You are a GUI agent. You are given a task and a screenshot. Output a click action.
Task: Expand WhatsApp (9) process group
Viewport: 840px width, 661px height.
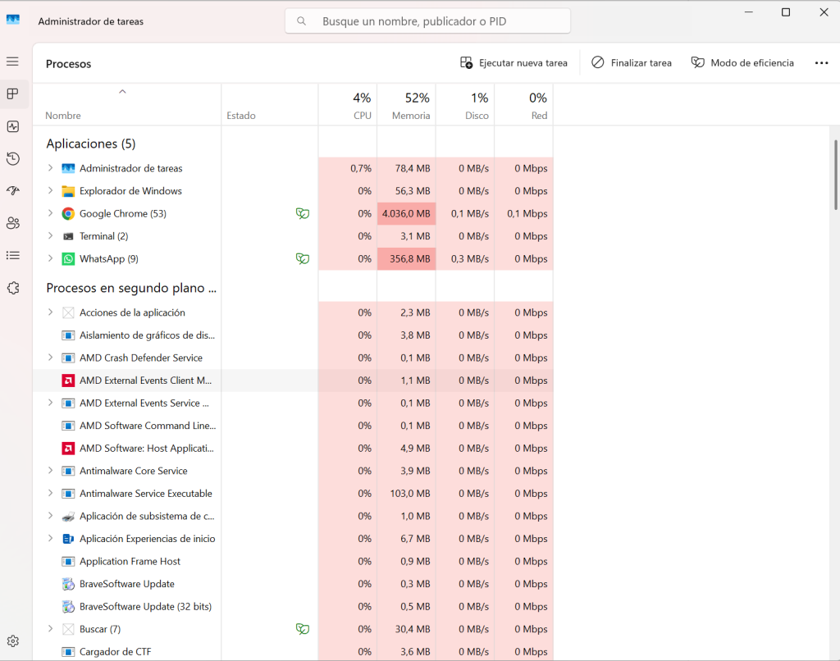[x=50, y=258]
